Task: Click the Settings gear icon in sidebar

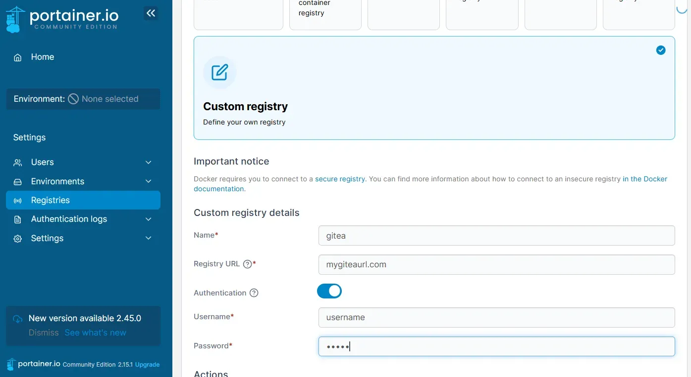Action: point(18,239)
